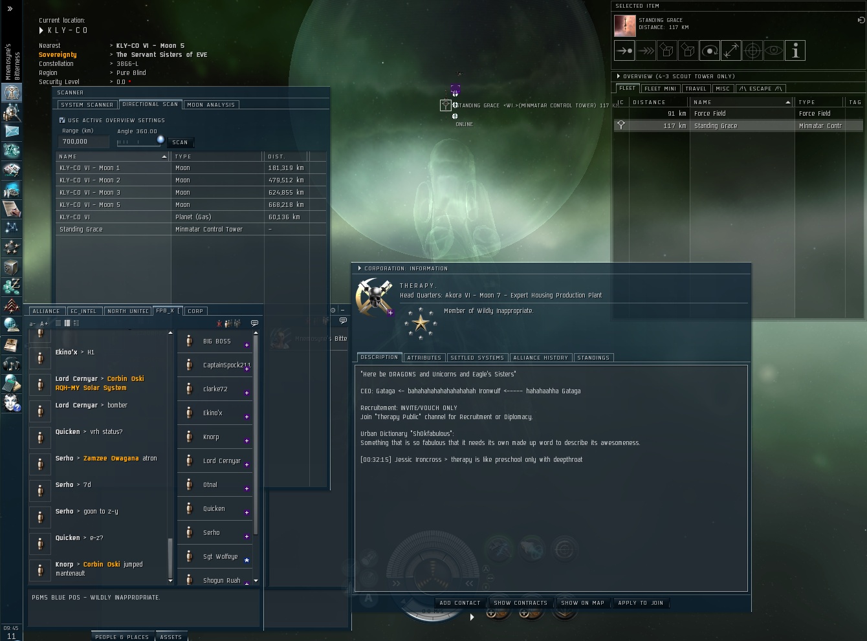Increase chat font size with A+ icon
Image resolution: width=867 pixels, height=641 pixels.
[x=44, y=323]
